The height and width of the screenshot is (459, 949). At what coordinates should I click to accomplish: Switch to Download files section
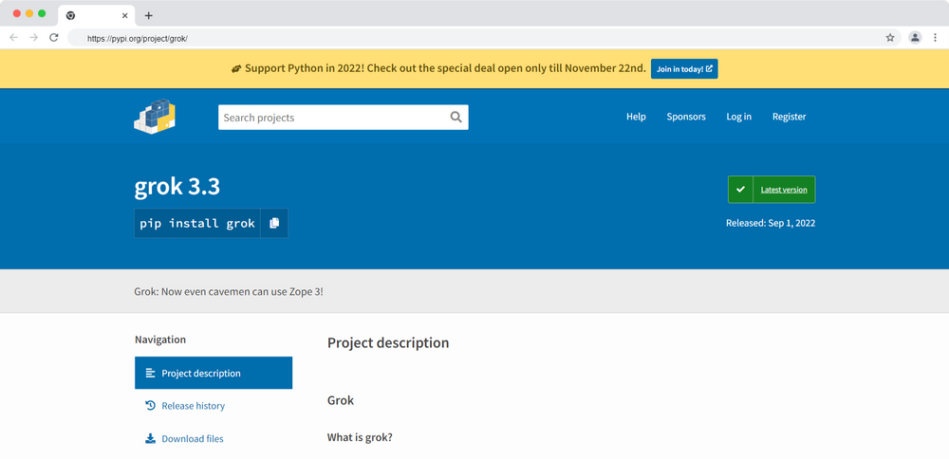point(192,439)
